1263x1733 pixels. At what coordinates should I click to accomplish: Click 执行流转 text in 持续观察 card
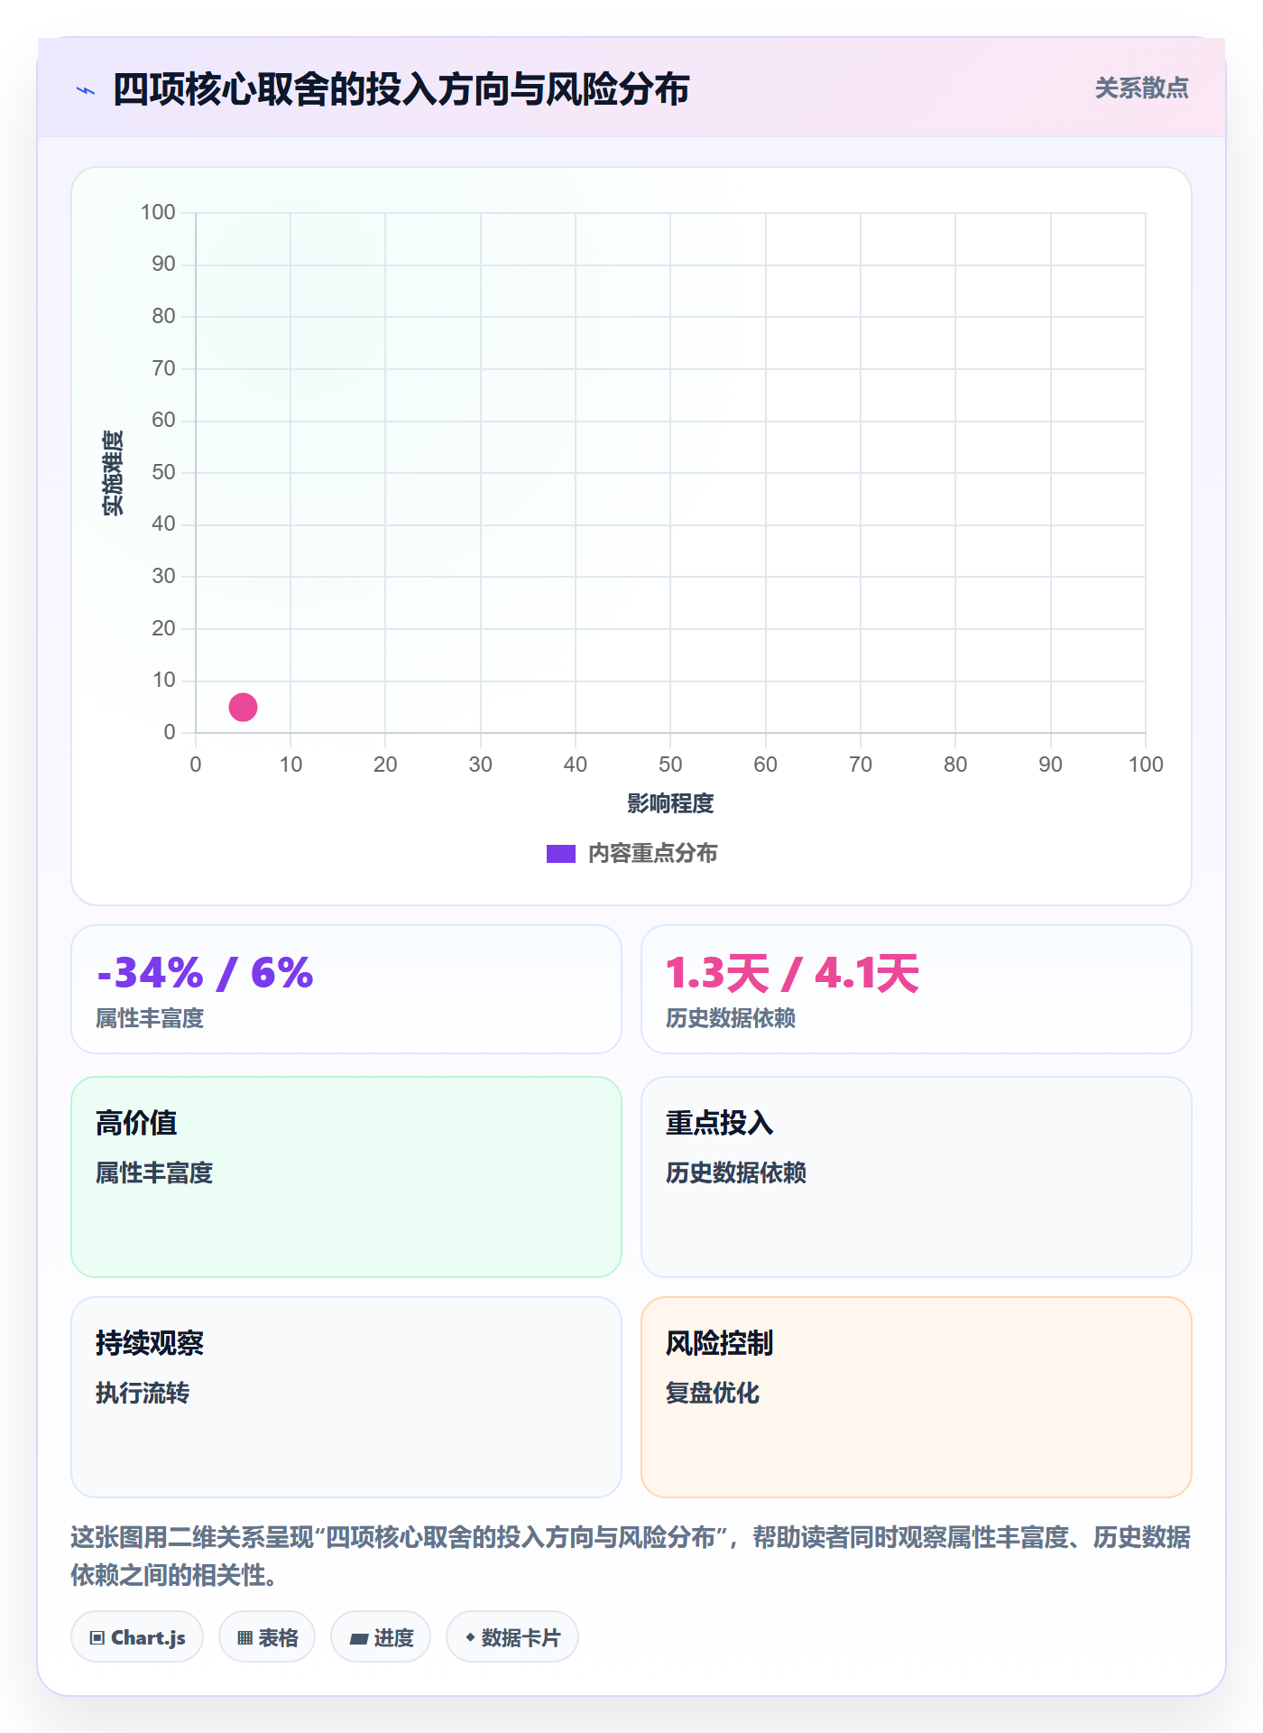pos(143,1393)
